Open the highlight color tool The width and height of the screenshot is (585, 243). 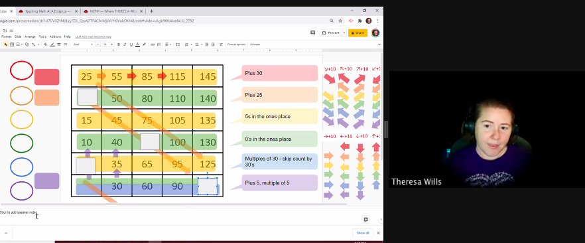pos(145,44)
